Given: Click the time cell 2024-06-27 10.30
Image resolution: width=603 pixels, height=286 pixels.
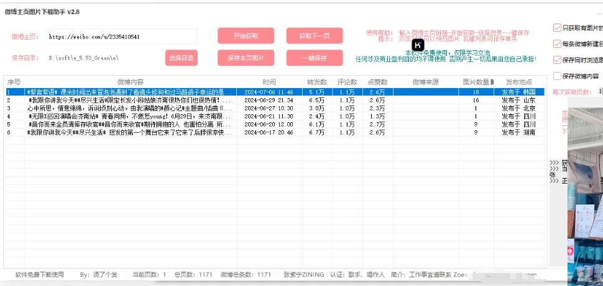Looking at the screenshot, I should pos(269,108).
